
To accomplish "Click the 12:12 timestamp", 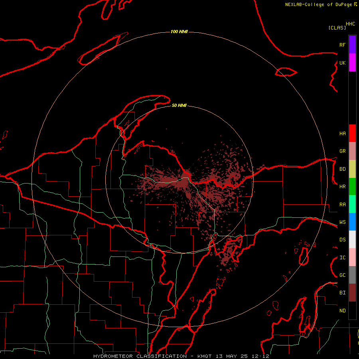I will point(260,356).
